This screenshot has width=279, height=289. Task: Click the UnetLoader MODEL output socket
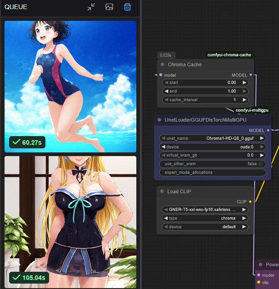[x=268, y=130]
